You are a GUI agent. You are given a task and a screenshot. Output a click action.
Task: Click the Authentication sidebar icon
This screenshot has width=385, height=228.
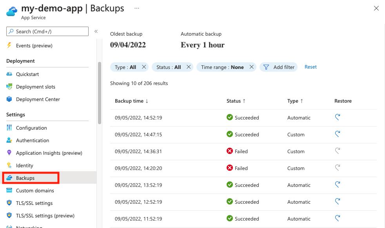9,140
